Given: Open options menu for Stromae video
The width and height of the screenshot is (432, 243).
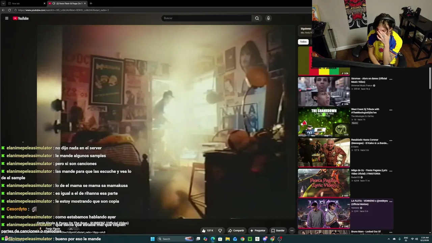Looking at the screenshot, I should 391,79.
